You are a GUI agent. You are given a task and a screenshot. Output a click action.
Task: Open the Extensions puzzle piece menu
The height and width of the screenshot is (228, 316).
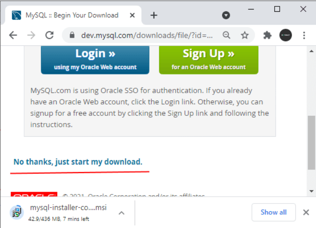[x=267, y=35]
